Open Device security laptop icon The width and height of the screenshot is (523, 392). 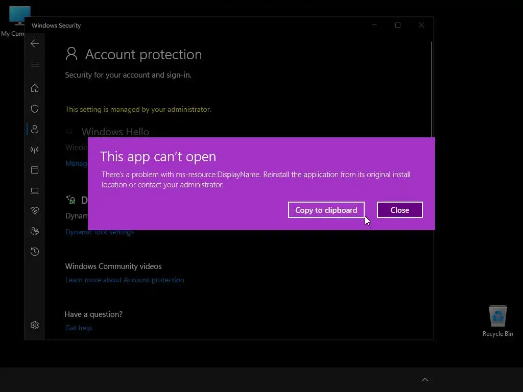click(x=35, y=191)
